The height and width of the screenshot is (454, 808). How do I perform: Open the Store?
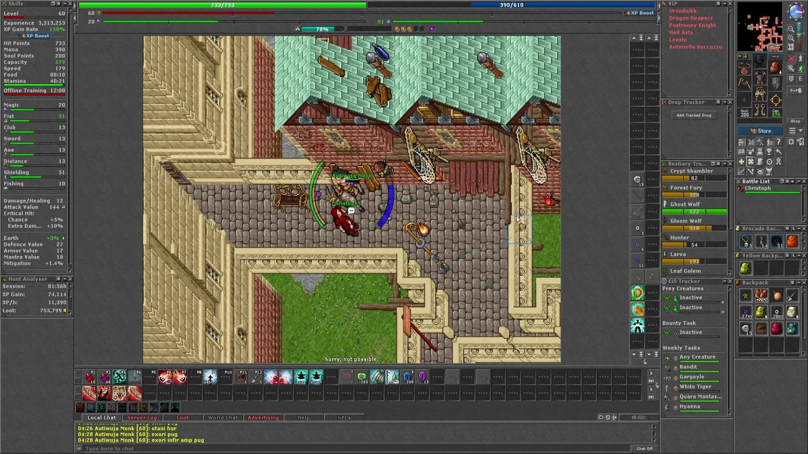coord(759,131)
